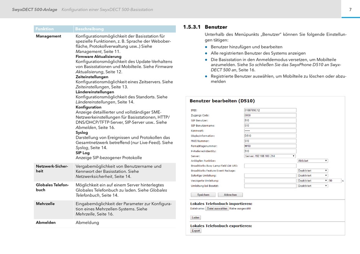Viewport: 360px width, 254px height.
Task: Open the Sofortige Umleitung status dropdown
Action: 313,175
